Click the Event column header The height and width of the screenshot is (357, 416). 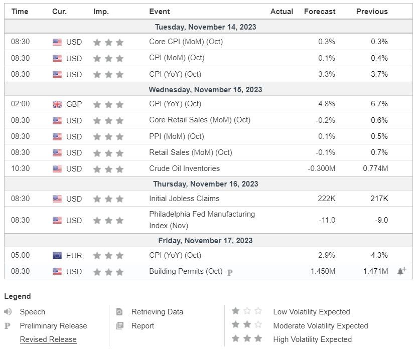point(160,11)
